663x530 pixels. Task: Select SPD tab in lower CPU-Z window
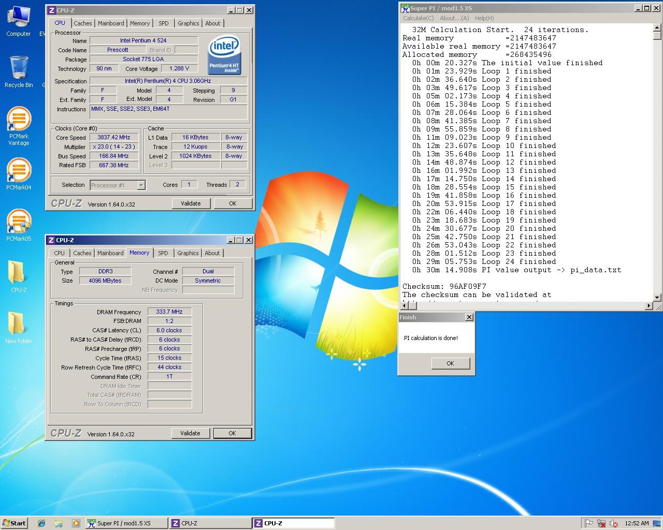(x=163, y=253)
